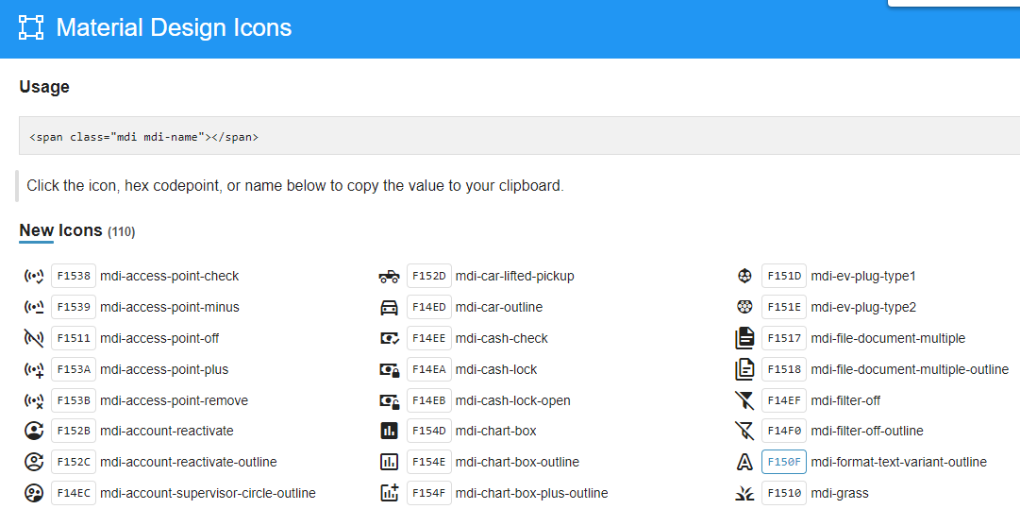Copy hex codepoint F151E
The height and width of the screenshot is (509, 1020).
784,307
